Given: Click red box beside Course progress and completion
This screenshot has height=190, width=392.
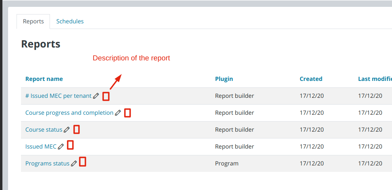Looking at the screenshot, I should 127,113.
